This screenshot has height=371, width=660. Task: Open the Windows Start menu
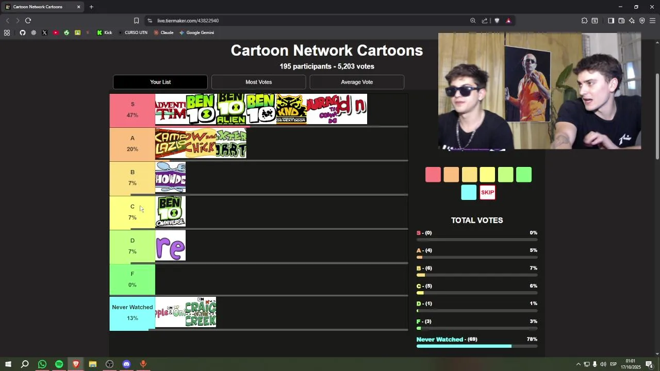[x=8, y=364]
